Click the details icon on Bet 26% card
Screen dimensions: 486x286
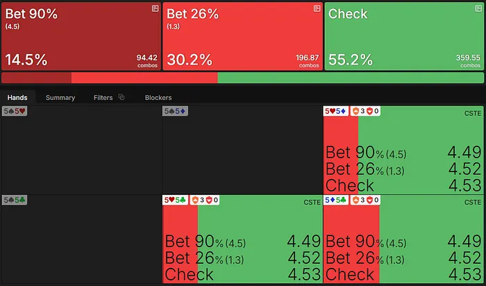click(317, 8)
